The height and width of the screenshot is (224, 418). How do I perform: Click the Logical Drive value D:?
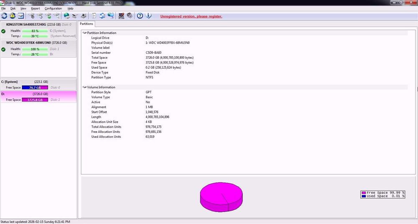(x=147, y=38)
